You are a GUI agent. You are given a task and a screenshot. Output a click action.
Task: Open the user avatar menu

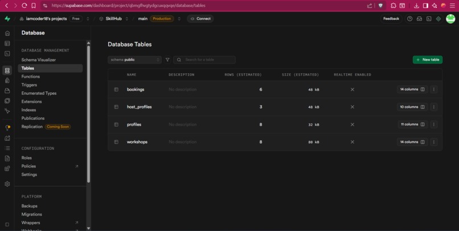point(450,19)
